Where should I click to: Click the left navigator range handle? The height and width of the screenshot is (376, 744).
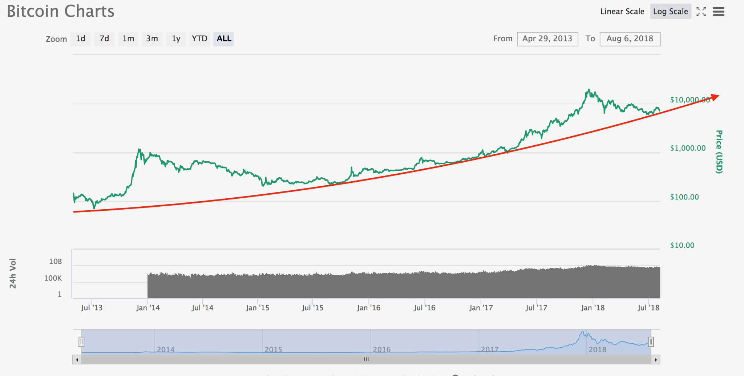click(x=81, y=342)
